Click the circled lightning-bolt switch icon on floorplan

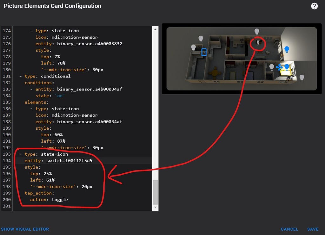[x=258, y=42]
